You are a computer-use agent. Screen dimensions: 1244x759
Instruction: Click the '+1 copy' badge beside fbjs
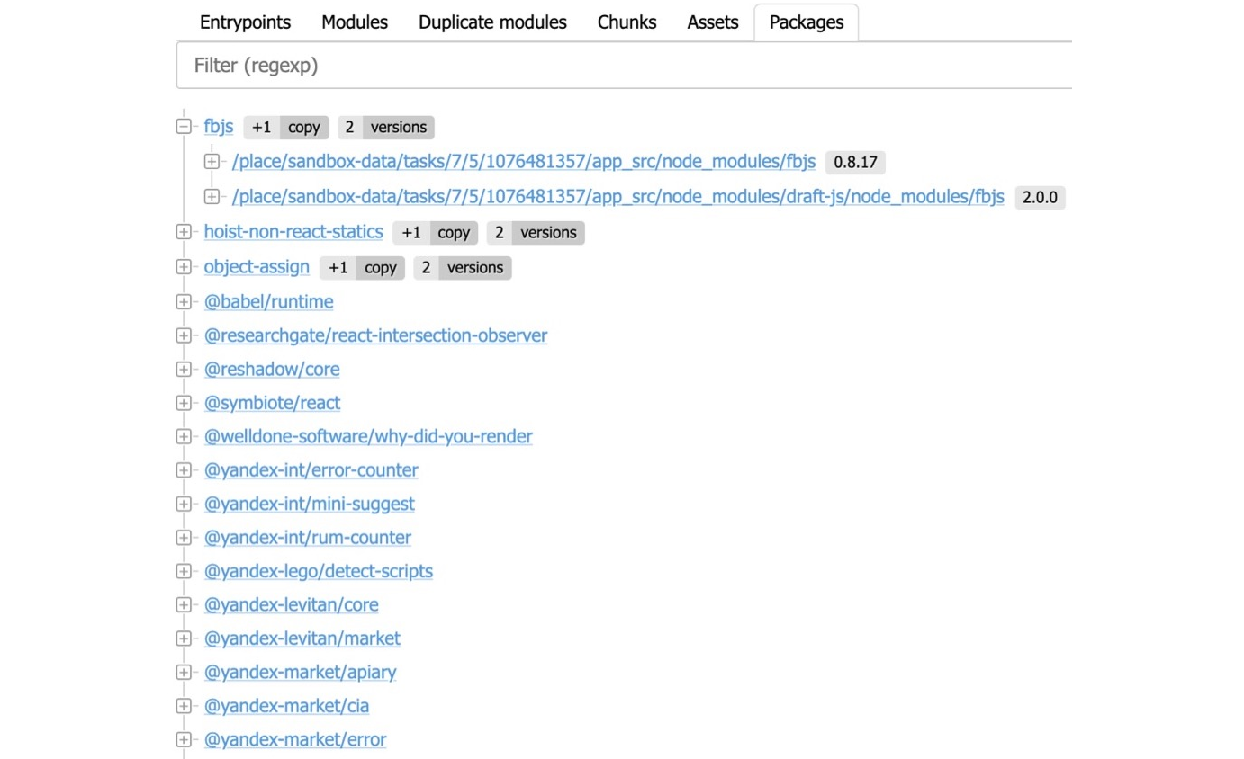(x=286, y=128)
